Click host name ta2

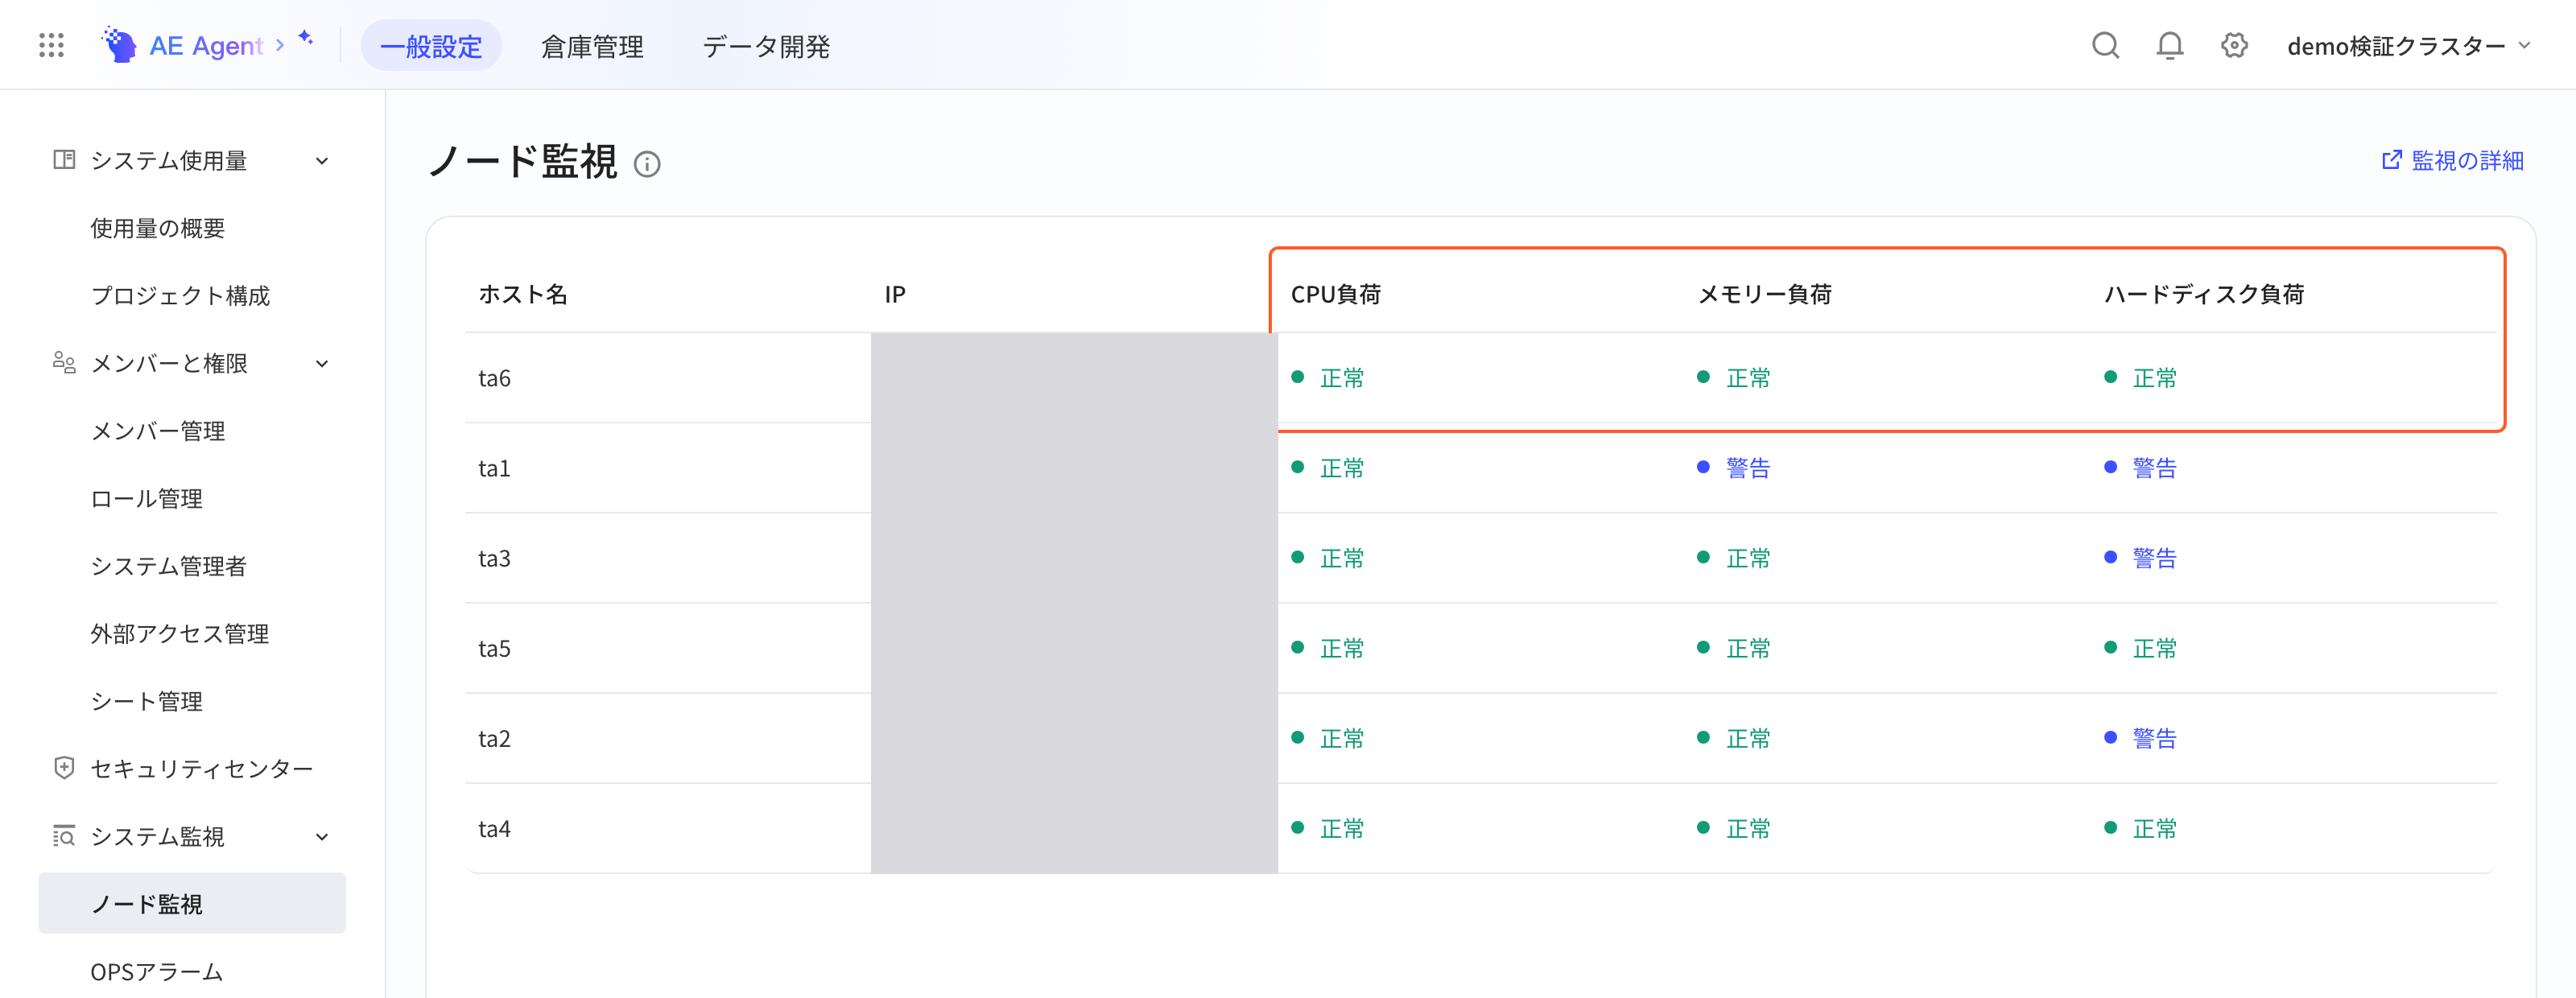coord(494,738)
